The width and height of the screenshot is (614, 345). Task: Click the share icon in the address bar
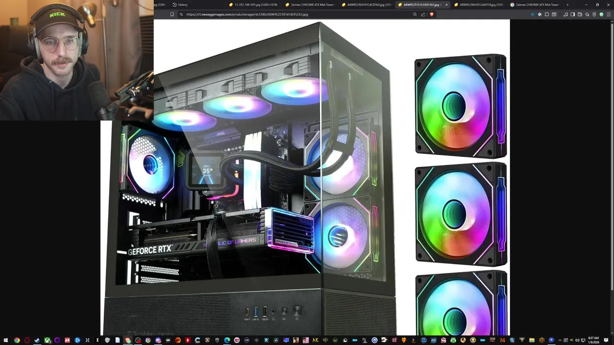click(423, 14)
